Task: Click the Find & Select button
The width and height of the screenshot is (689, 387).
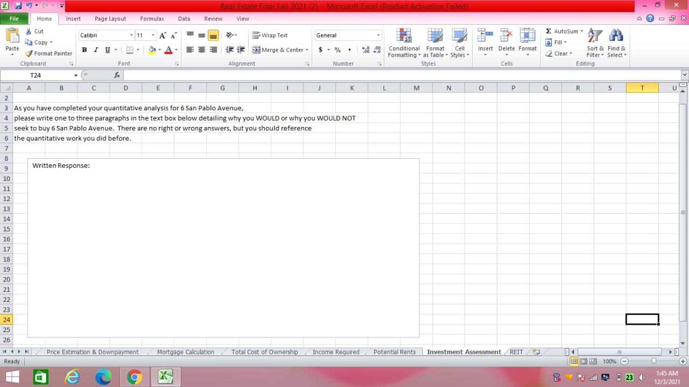Action: (x=616, y=42)
